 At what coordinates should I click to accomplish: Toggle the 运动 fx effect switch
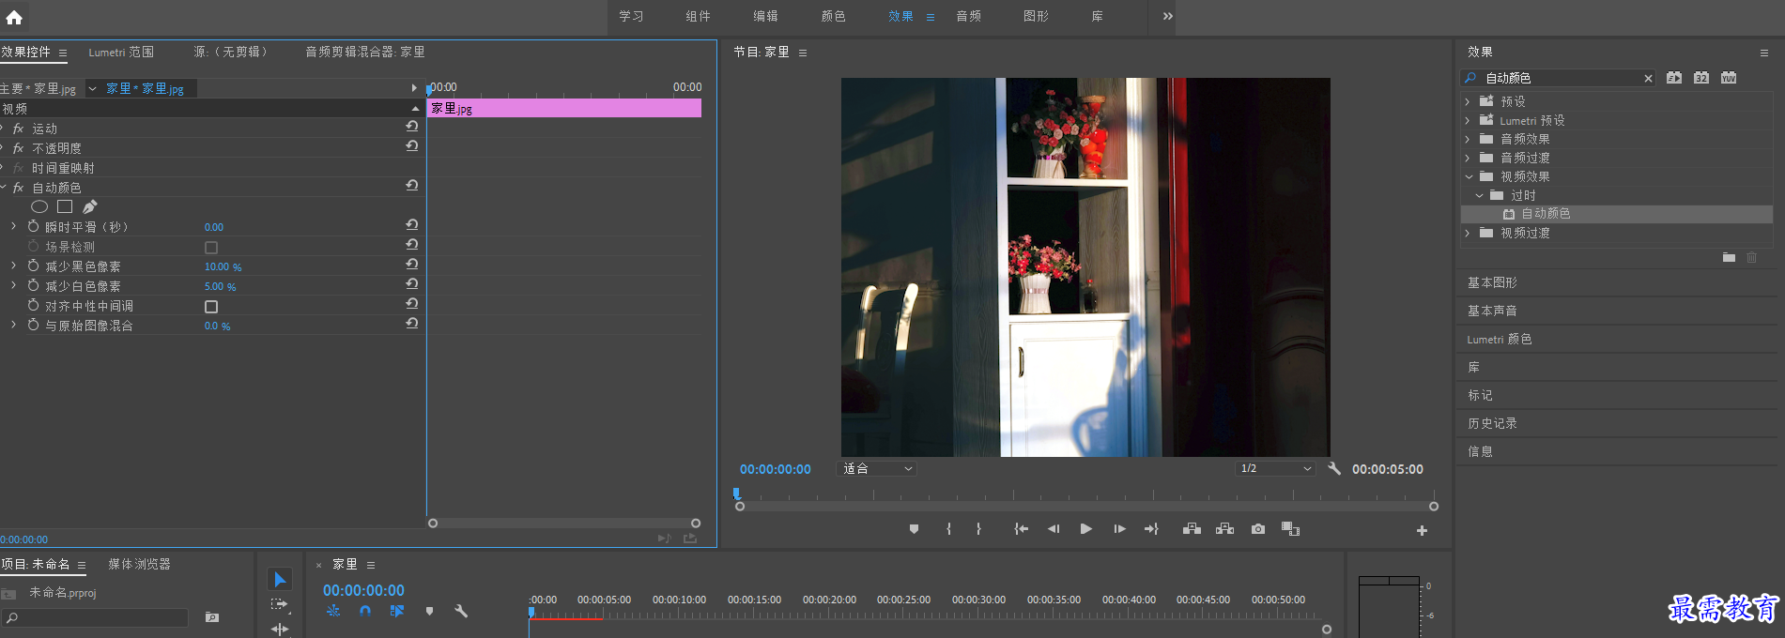18,129
